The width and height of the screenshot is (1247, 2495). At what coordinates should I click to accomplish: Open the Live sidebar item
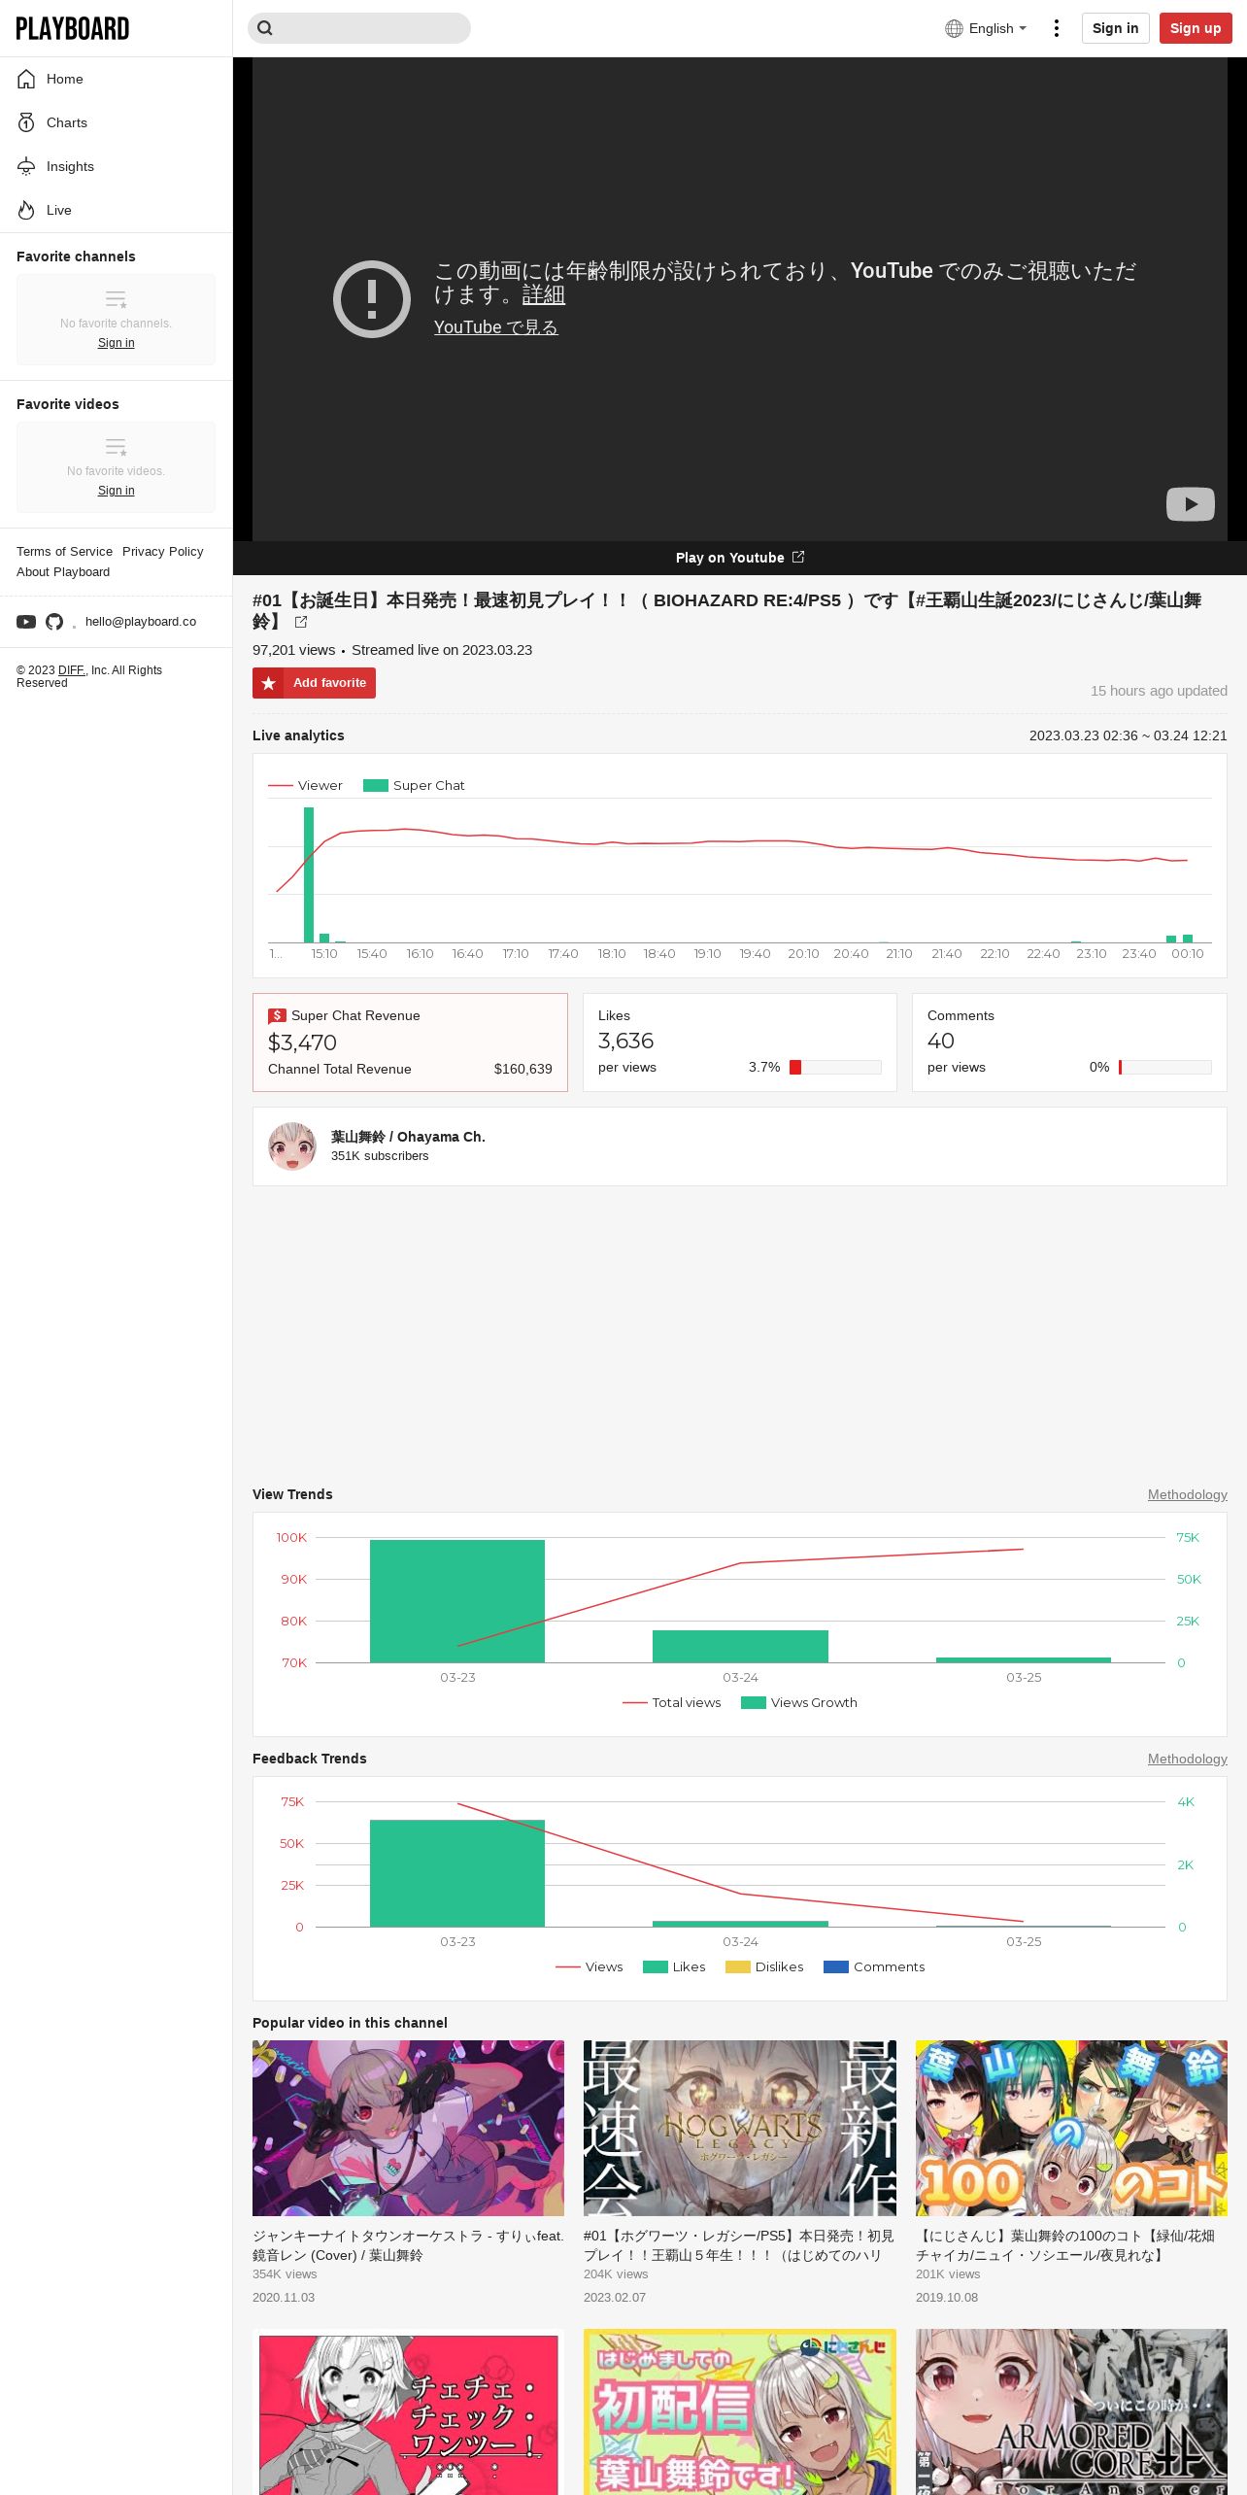116,210
